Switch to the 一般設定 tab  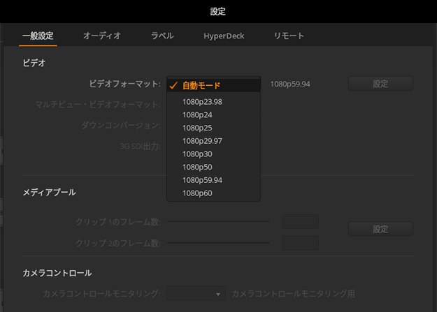[38, 36]
